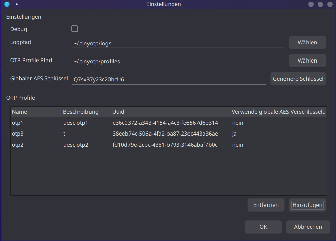Image resolution: width=336 pixels, height=241 pixels.
Task: Click Generiere Schlüssel button
Action: pos(298,79)
